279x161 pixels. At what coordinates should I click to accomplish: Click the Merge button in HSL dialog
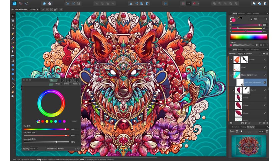click(x=58, y=84)
